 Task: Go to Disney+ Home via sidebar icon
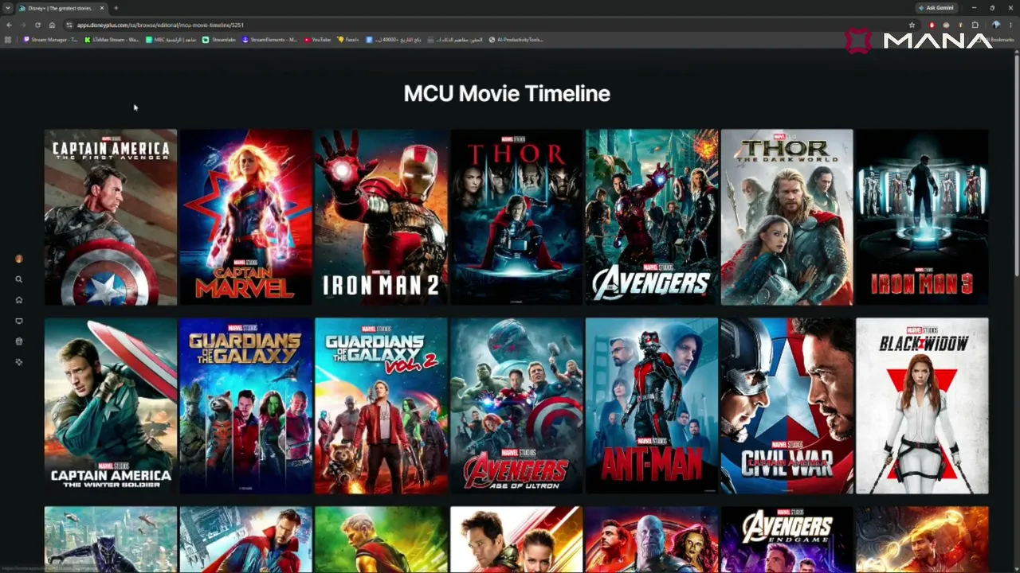(x=18, y=300)
